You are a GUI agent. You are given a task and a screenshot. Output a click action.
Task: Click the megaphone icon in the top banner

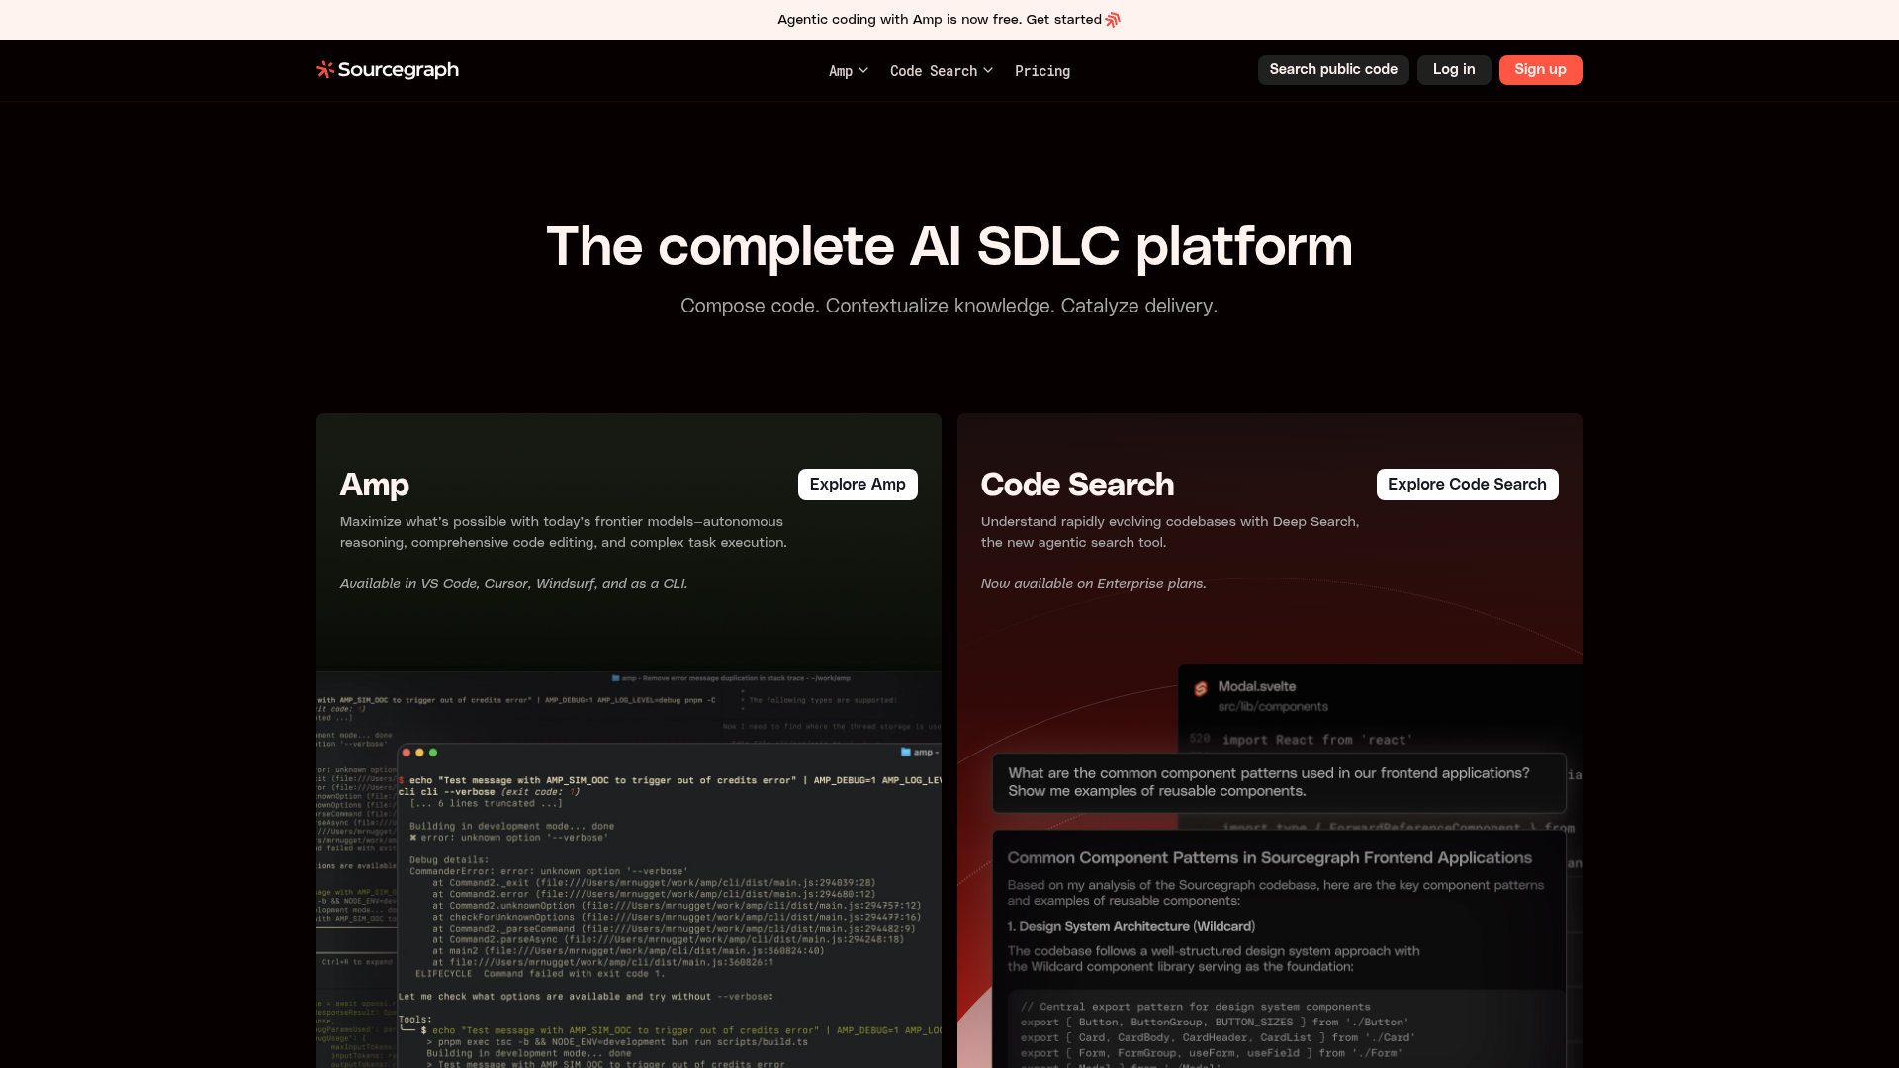pos(1113,19)
